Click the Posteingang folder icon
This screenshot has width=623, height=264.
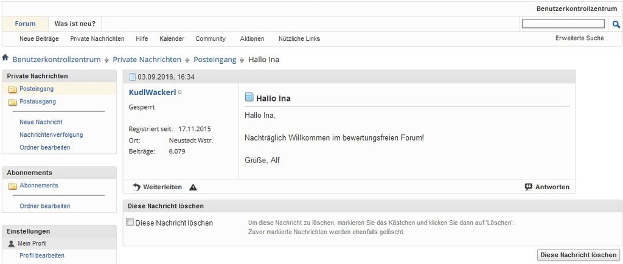pos(13,89)
